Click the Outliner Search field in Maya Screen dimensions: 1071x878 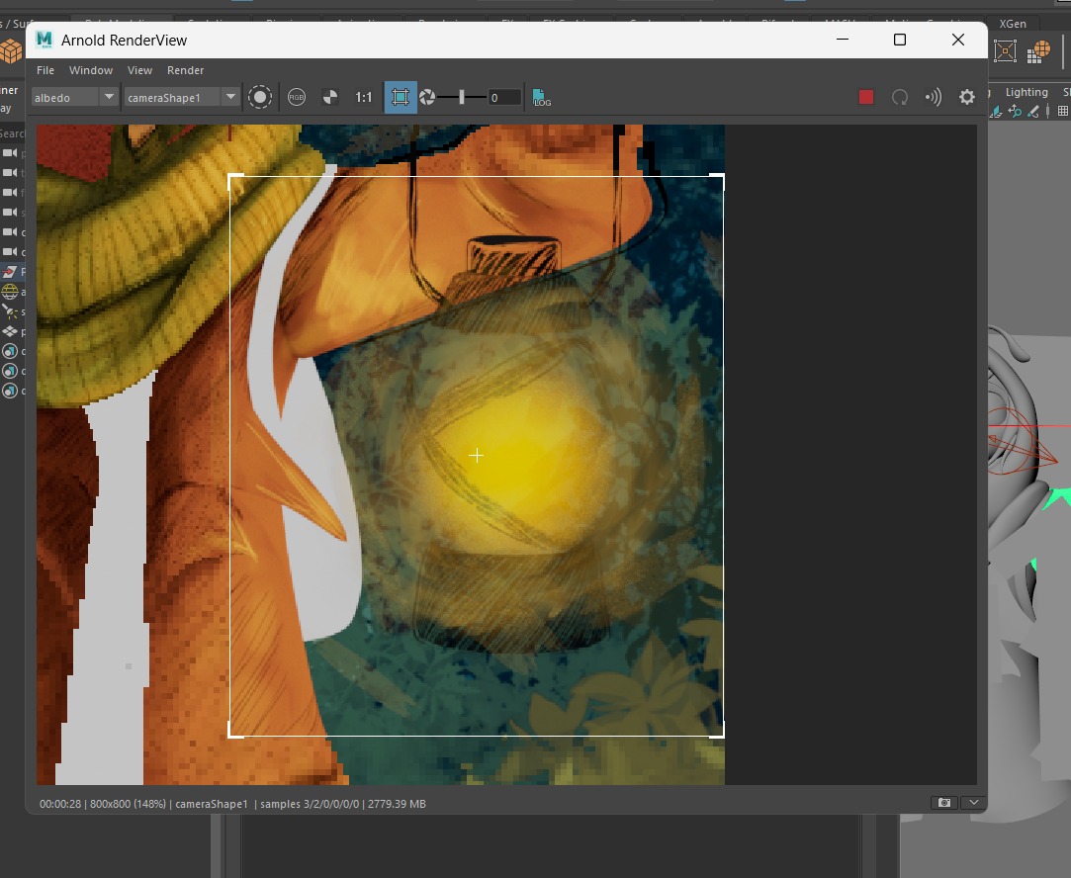coord(13,133)
